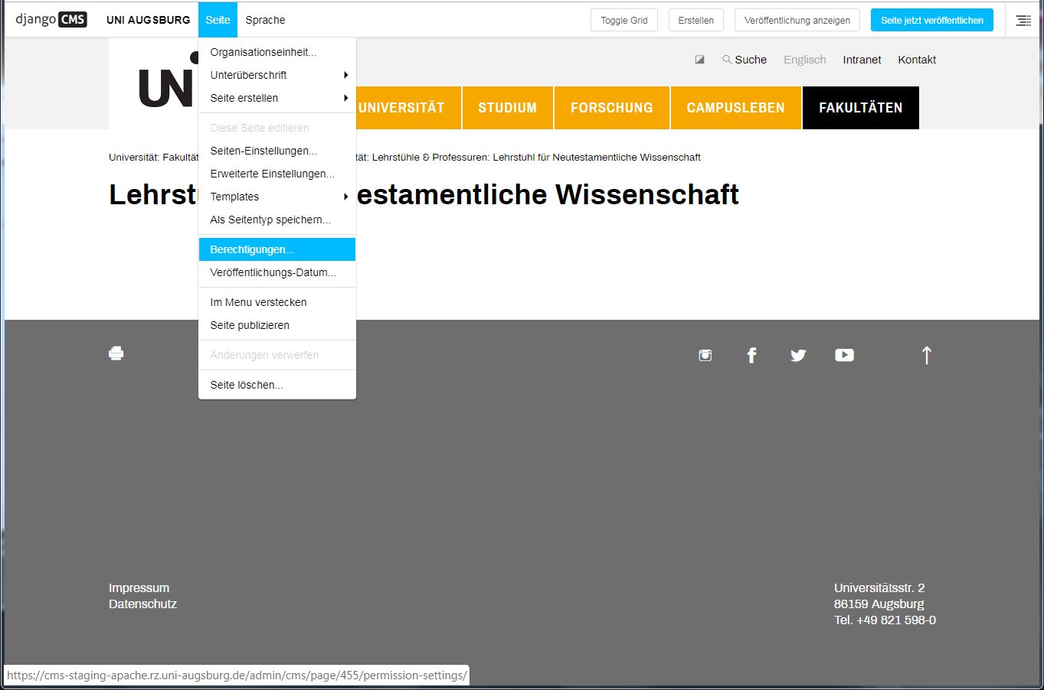Open the Datenschutz footer link

[x=143, y=604]
